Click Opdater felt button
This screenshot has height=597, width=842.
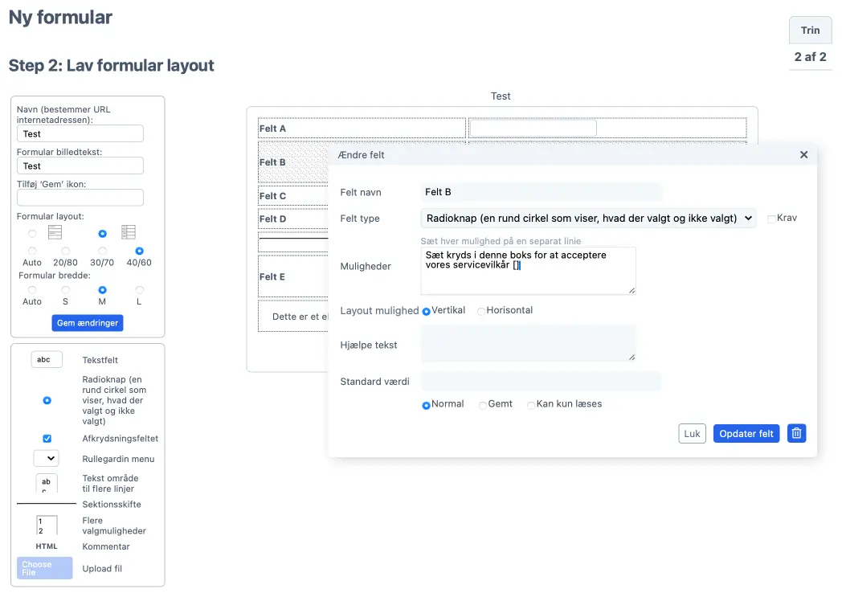tap(746, 433)
